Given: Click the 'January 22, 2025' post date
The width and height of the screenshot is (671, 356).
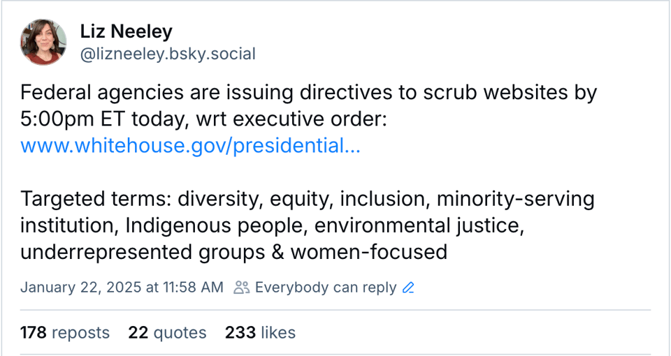Looking at the screenshot, I should [x=81, y=288].
